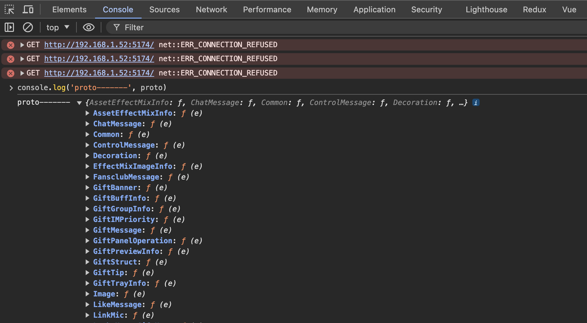587x323 pixels.
Task: Click the filter funnel icon
Action: tap(116, 27)
